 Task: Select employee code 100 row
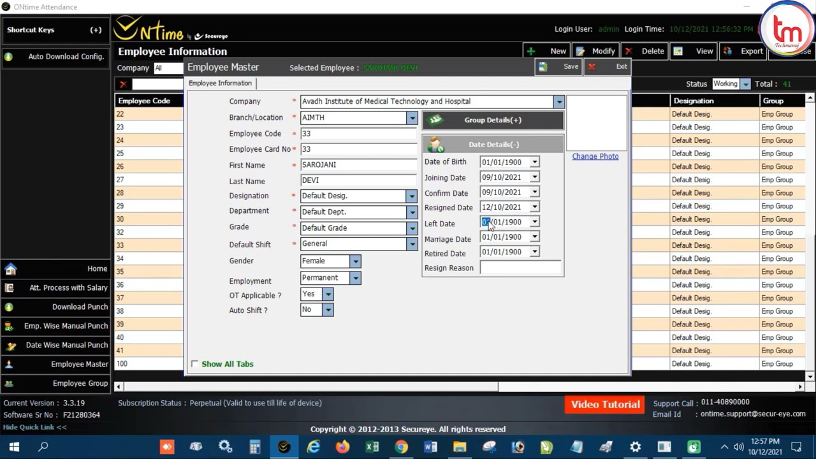[150, 364]
